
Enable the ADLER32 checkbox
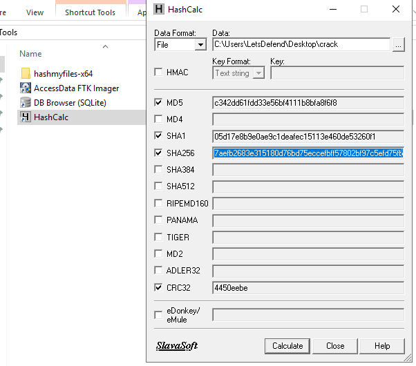click(x=158, y=271)
